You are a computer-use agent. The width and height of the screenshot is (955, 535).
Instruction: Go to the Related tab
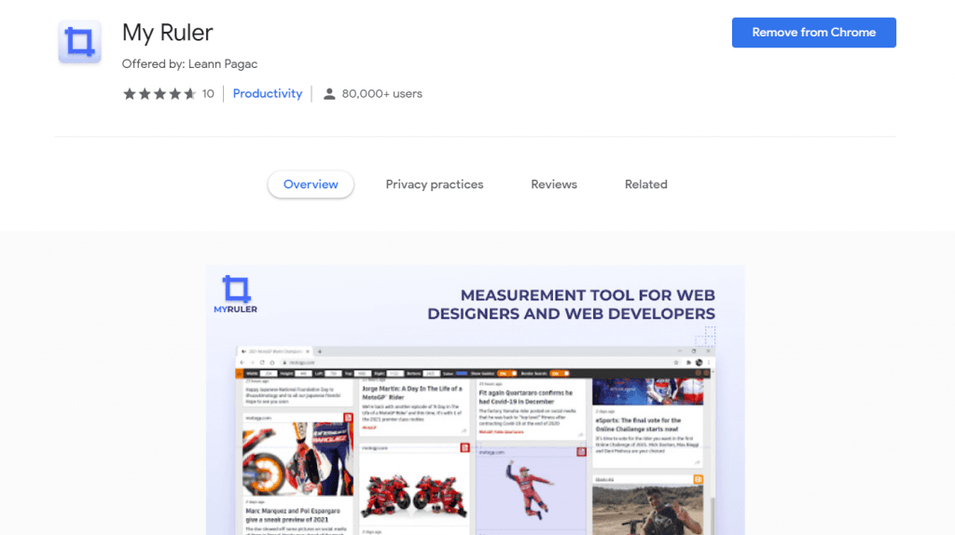(x=645, y=185)
